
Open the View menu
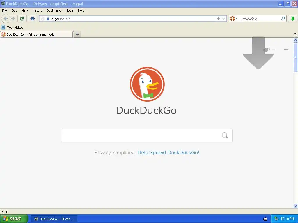24,10
